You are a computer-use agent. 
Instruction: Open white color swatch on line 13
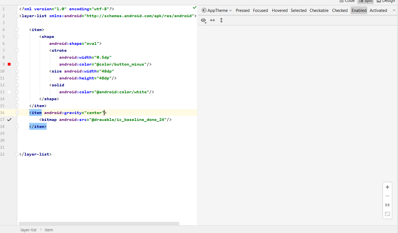click(x=9, y=92)
